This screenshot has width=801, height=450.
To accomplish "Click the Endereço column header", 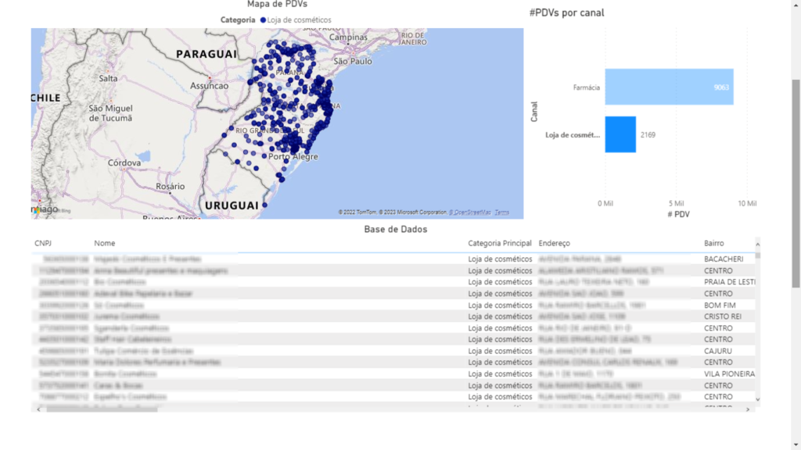I will [554, 244].
